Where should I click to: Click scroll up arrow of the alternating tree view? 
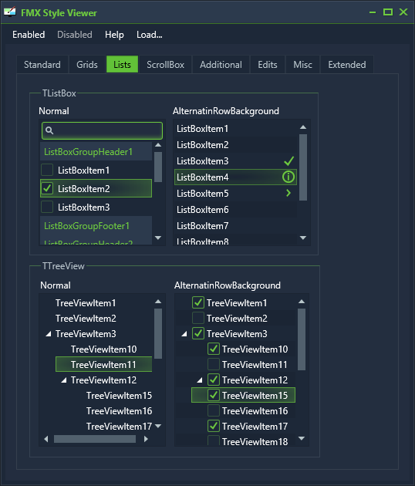pyautogui.click(x=302, y=302)
